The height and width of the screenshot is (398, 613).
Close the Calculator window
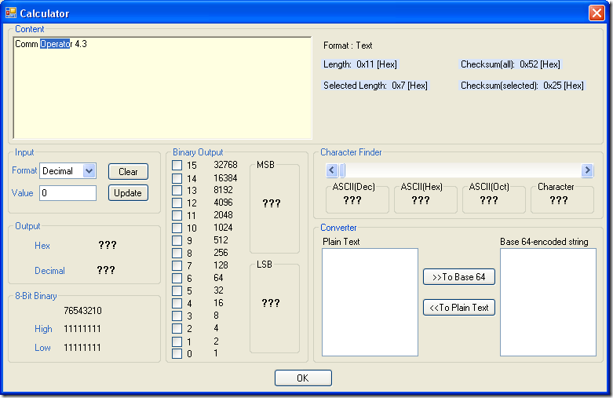point(597,13)
